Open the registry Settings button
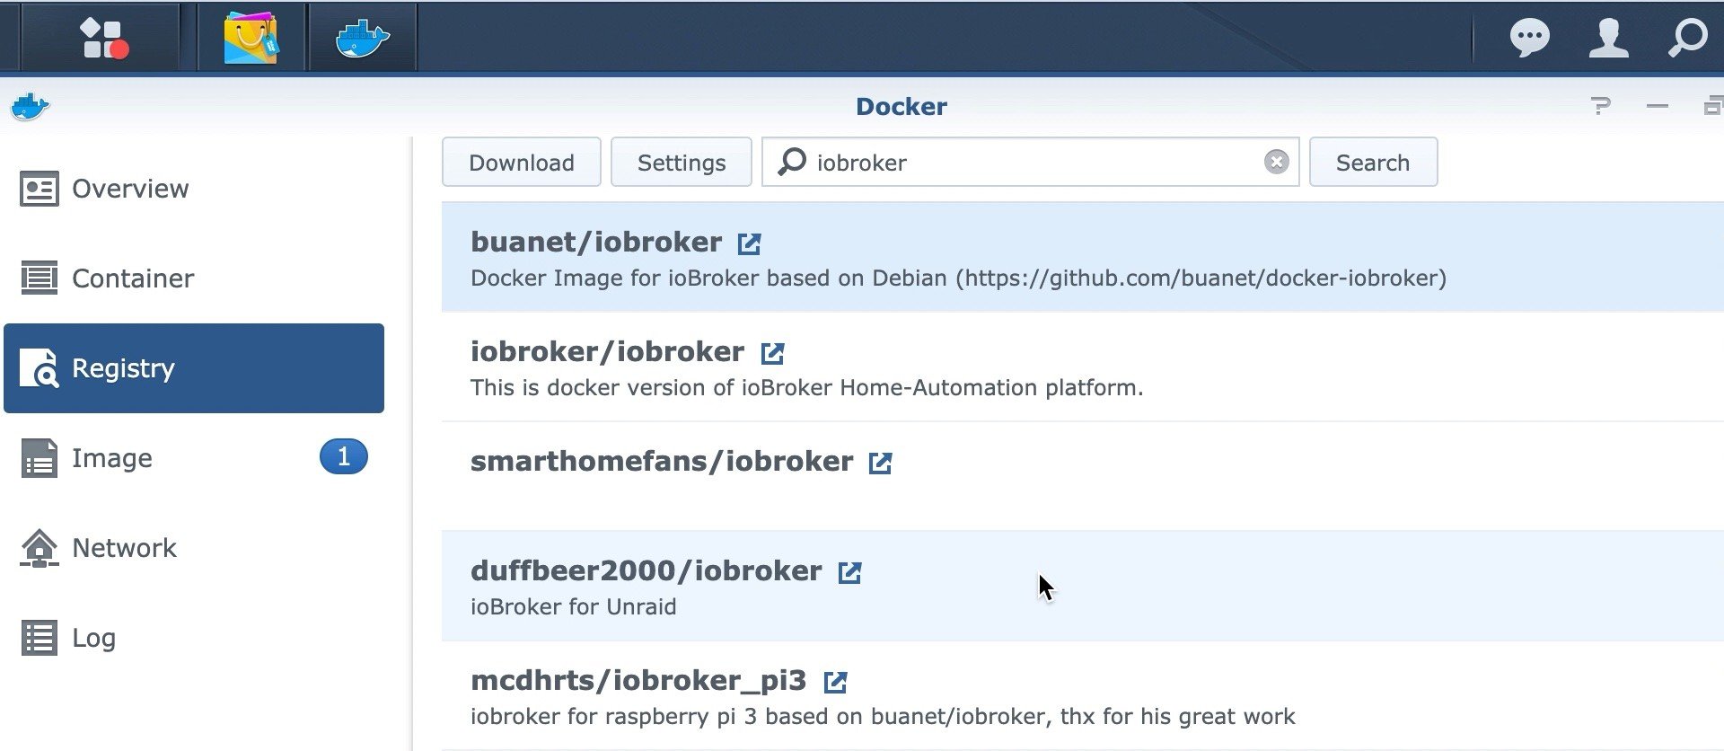Image resolution: width=1724 pixels, height=751 pixels. [682, 162]
